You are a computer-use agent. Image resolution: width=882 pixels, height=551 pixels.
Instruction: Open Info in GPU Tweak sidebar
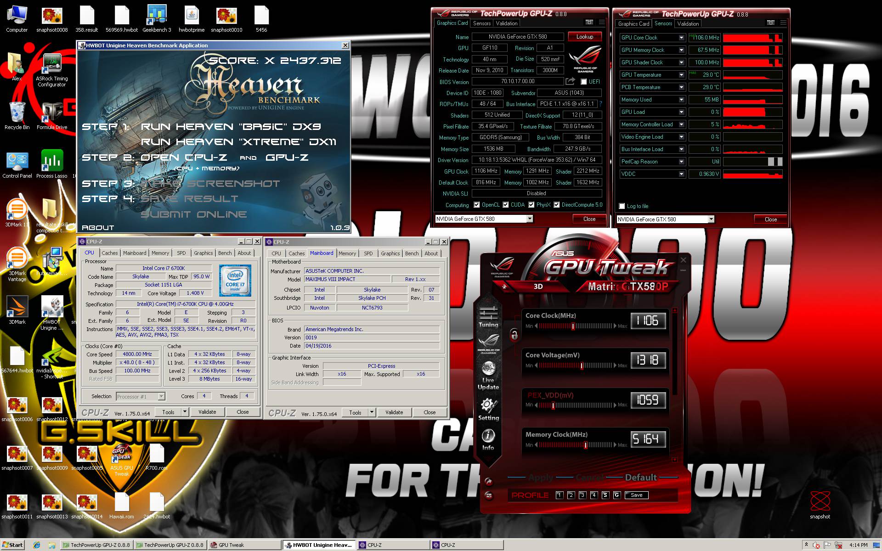(488, 440)
